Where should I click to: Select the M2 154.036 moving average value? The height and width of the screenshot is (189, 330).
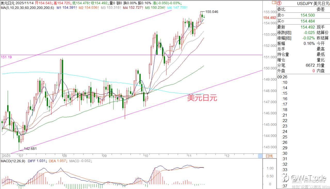click(x=89, y=8)
